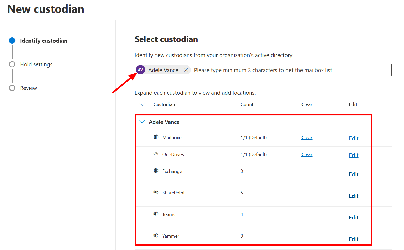Click the Microsoft Teams icon
Viewport: 404px width, 250px height.
[x=156, y=214]
